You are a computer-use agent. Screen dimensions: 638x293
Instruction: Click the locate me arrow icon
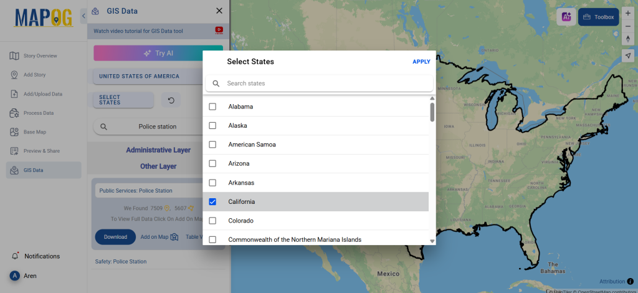[628, 55]
